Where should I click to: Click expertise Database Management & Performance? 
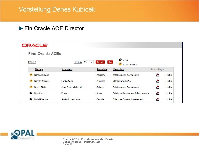(x=131, y=93)
